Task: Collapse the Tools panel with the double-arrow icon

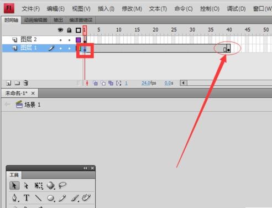Action: (86, 168)
